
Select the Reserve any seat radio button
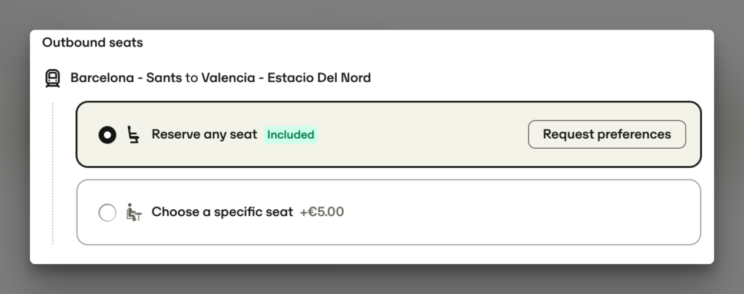coord(107,135)
